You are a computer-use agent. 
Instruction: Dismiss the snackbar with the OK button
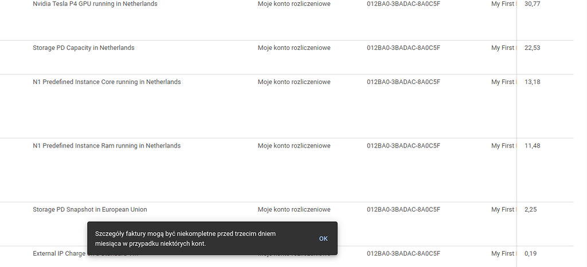pos(323,238)
